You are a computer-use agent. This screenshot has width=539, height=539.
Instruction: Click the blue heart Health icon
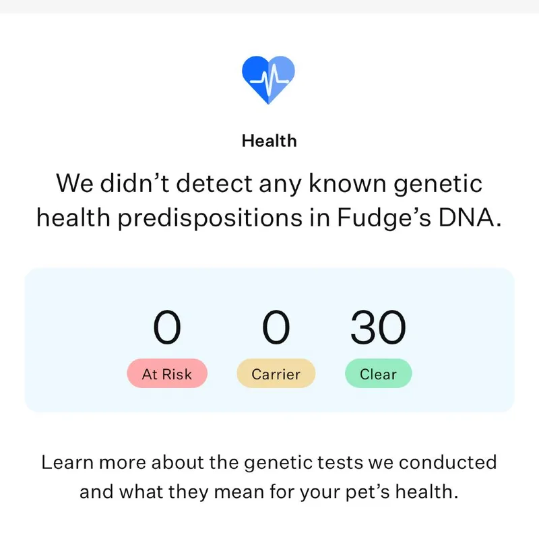pos(268,80)
